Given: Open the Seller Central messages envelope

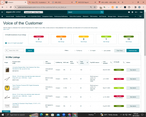Looking at the screenshot, I should click(x=129, y=12).
